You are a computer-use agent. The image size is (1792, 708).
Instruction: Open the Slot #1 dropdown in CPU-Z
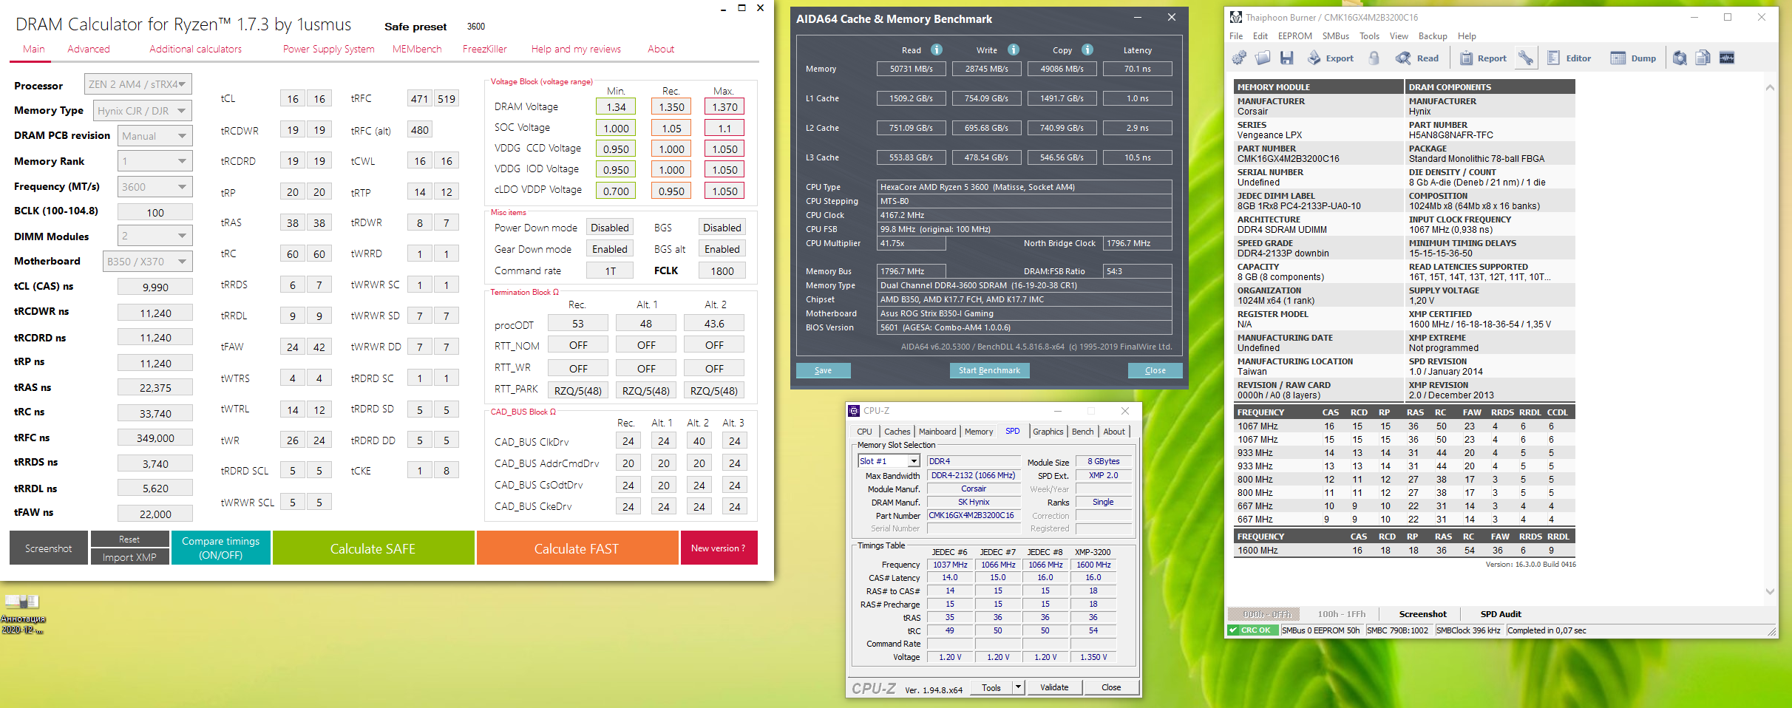click(889, 461)
